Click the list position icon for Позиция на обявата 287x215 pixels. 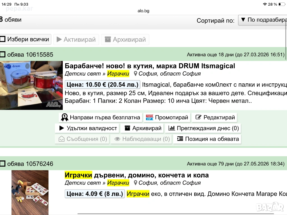180,139
